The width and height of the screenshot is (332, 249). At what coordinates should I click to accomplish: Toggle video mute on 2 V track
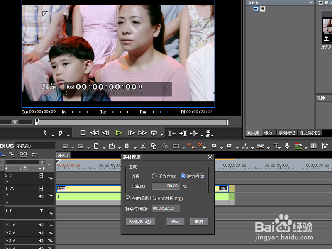point(41,175)
